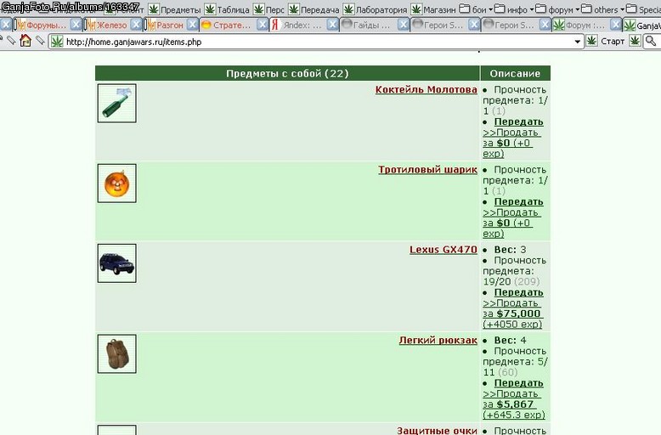The width and height of the screenshot is (661, 435).
Task: Click the leaf icon right of Старт
Action: (x=635, y=41)
